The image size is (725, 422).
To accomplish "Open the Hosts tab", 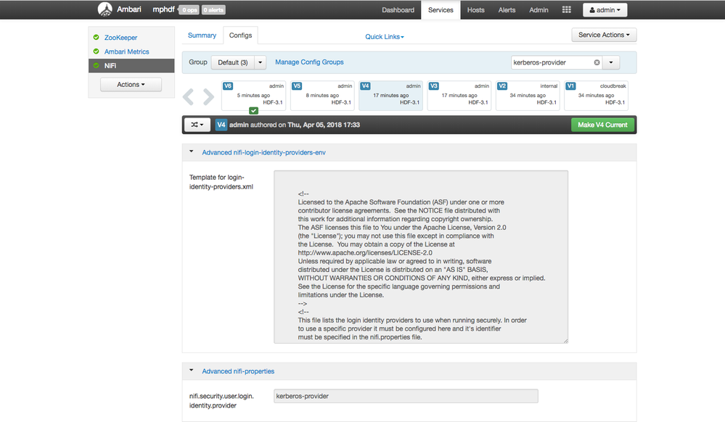I will pyautogui.click(x=476, y=9).
